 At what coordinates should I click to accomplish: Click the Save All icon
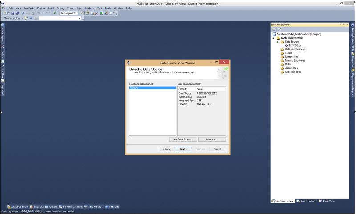click(17, 13)
